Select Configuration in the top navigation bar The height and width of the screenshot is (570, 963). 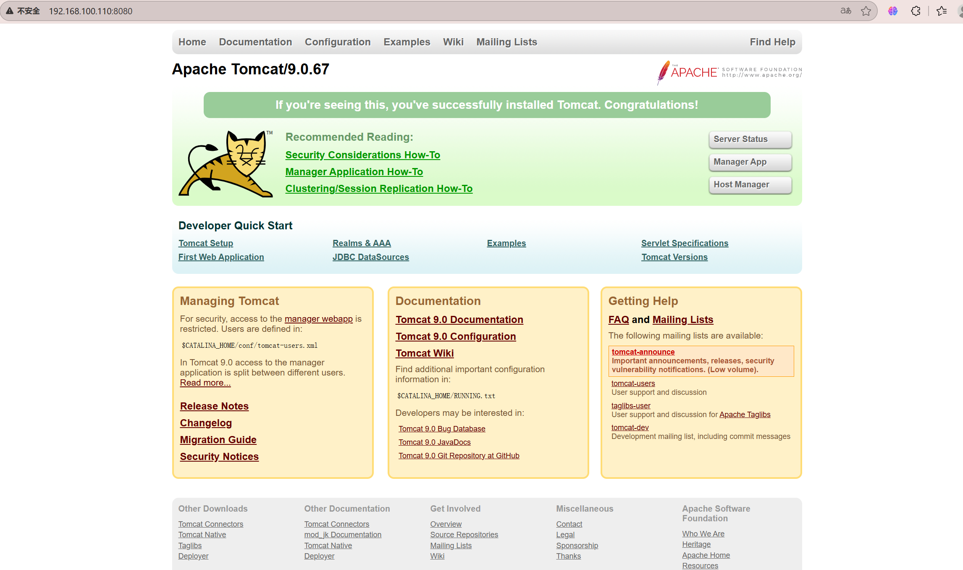tap(338, 42)
